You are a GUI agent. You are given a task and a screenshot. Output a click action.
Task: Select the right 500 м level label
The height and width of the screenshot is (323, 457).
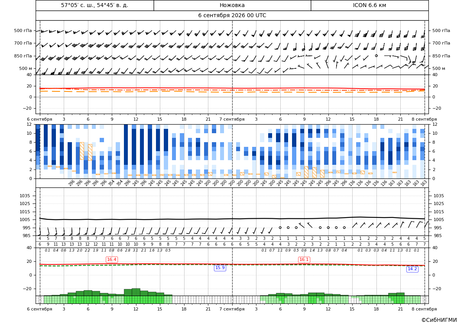[438, 68]
